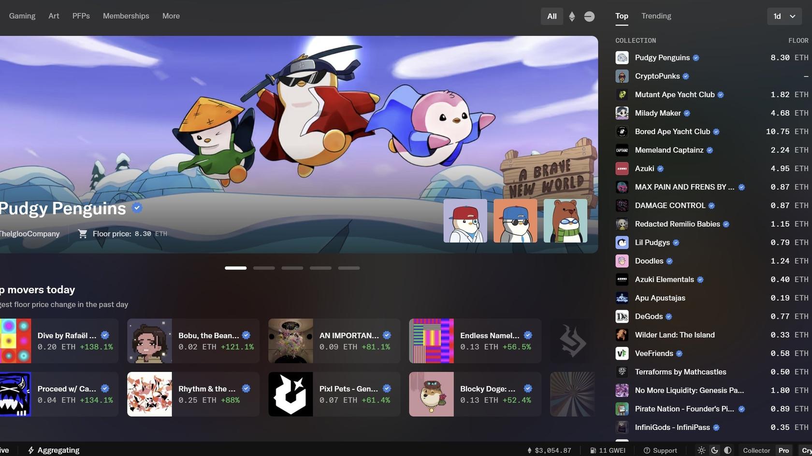Open InfiniGods - InfiniPass row
This screenshot has height=456, width=812.
pos(712,427)
